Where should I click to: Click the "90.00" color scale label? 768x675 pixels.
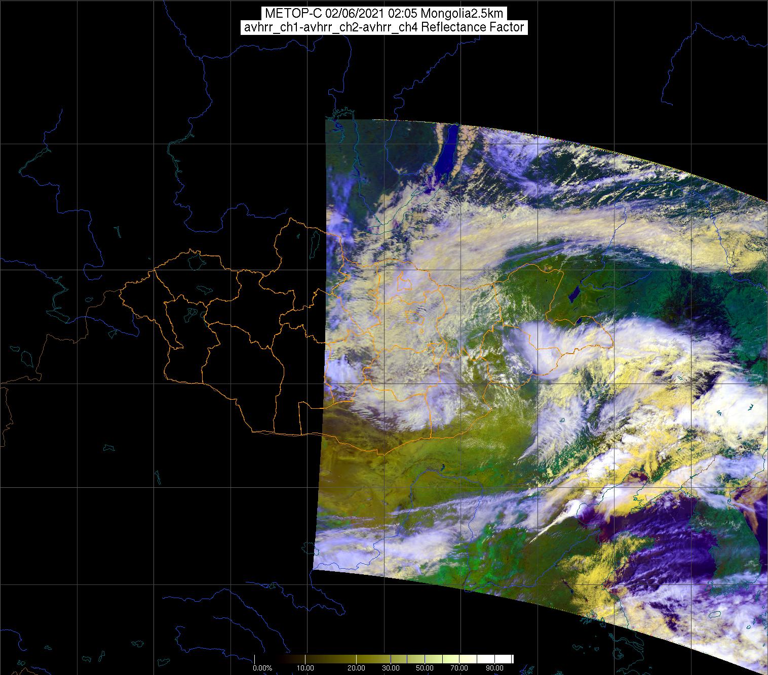click(494, 669)
